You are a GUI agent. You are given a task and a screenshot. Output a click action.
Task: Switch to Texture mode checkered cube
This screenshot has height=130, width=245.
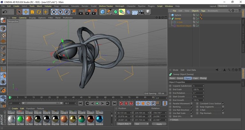(x=3, y=35)
